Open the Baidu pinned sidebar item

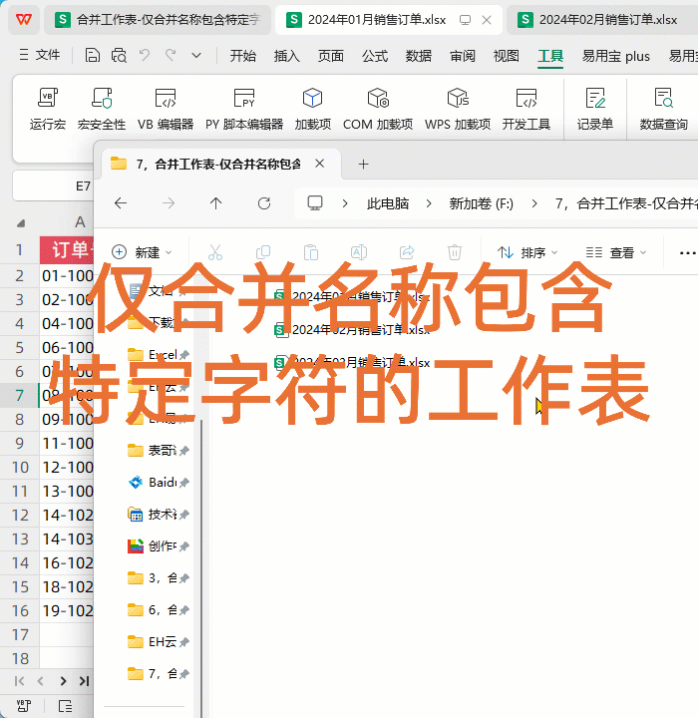(x=159, y=483)
